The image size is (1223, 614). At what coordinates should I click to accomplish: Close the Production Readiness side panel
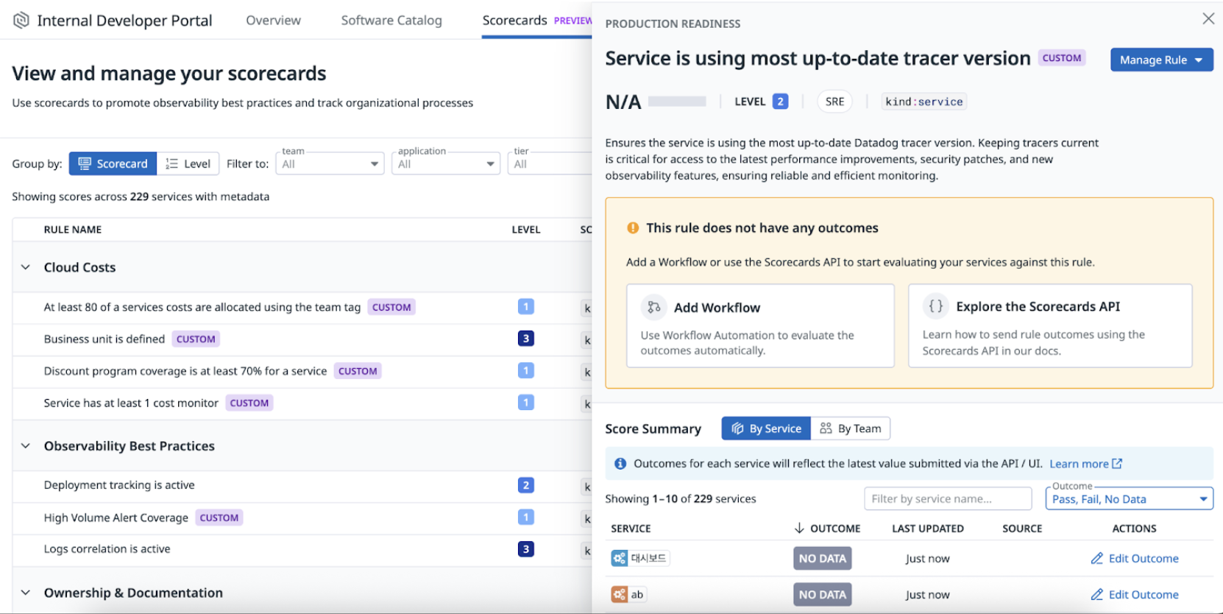(1208, 19)
